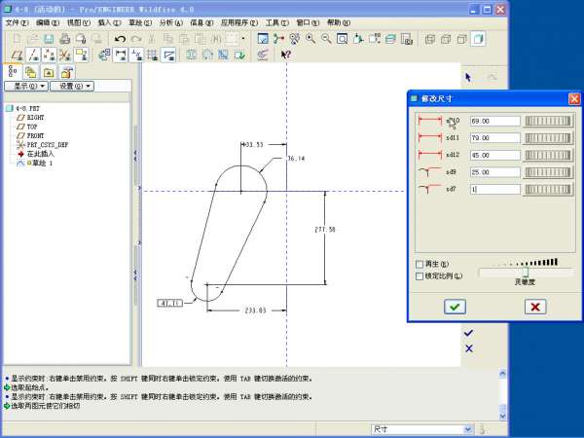
Task: Toggle sketch dimensions display
Action: pyautogui.click(x=121, y=55)
